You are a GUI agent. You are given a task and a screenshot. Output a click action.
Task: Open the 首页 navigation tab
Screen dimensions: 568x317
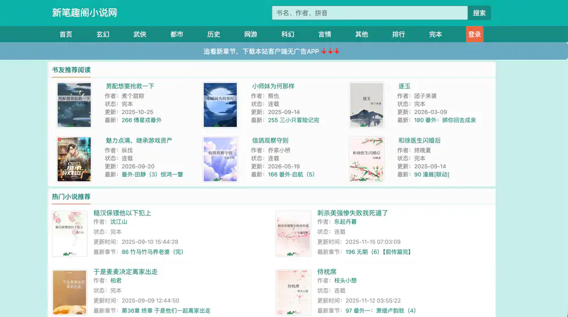[66, 35]
